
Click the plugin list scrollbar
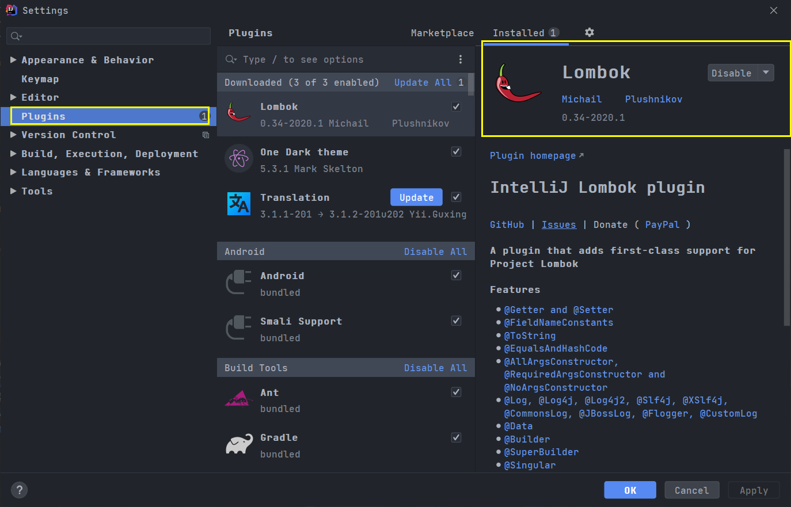(x=471, y=84)
